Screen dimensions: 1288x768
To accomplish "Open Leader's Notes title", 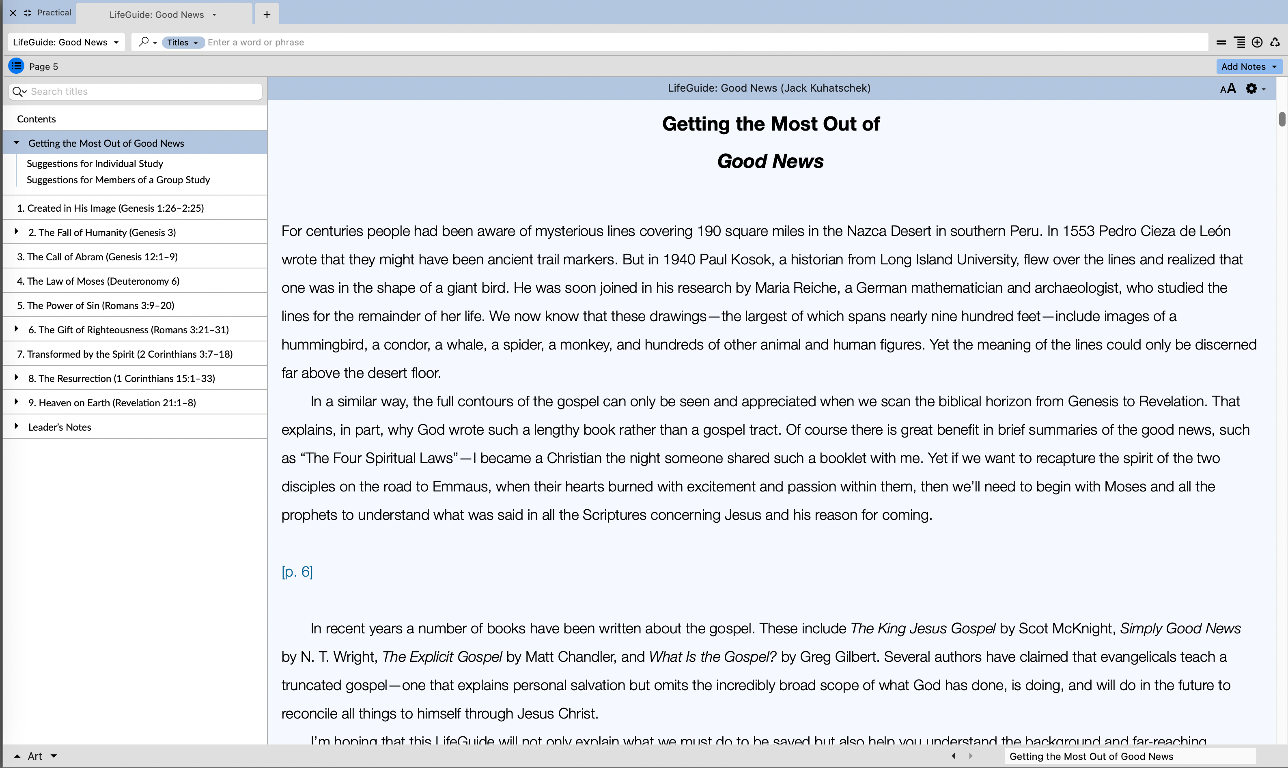I will 60,427.
